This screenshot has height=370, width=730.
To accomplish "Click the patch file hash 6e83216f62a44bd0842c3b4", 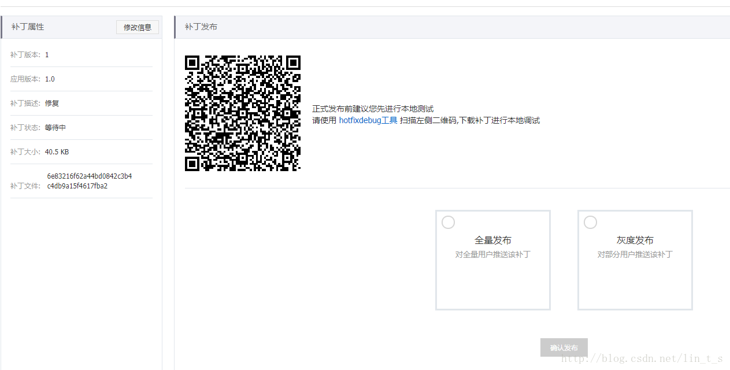I will point(90,176).
